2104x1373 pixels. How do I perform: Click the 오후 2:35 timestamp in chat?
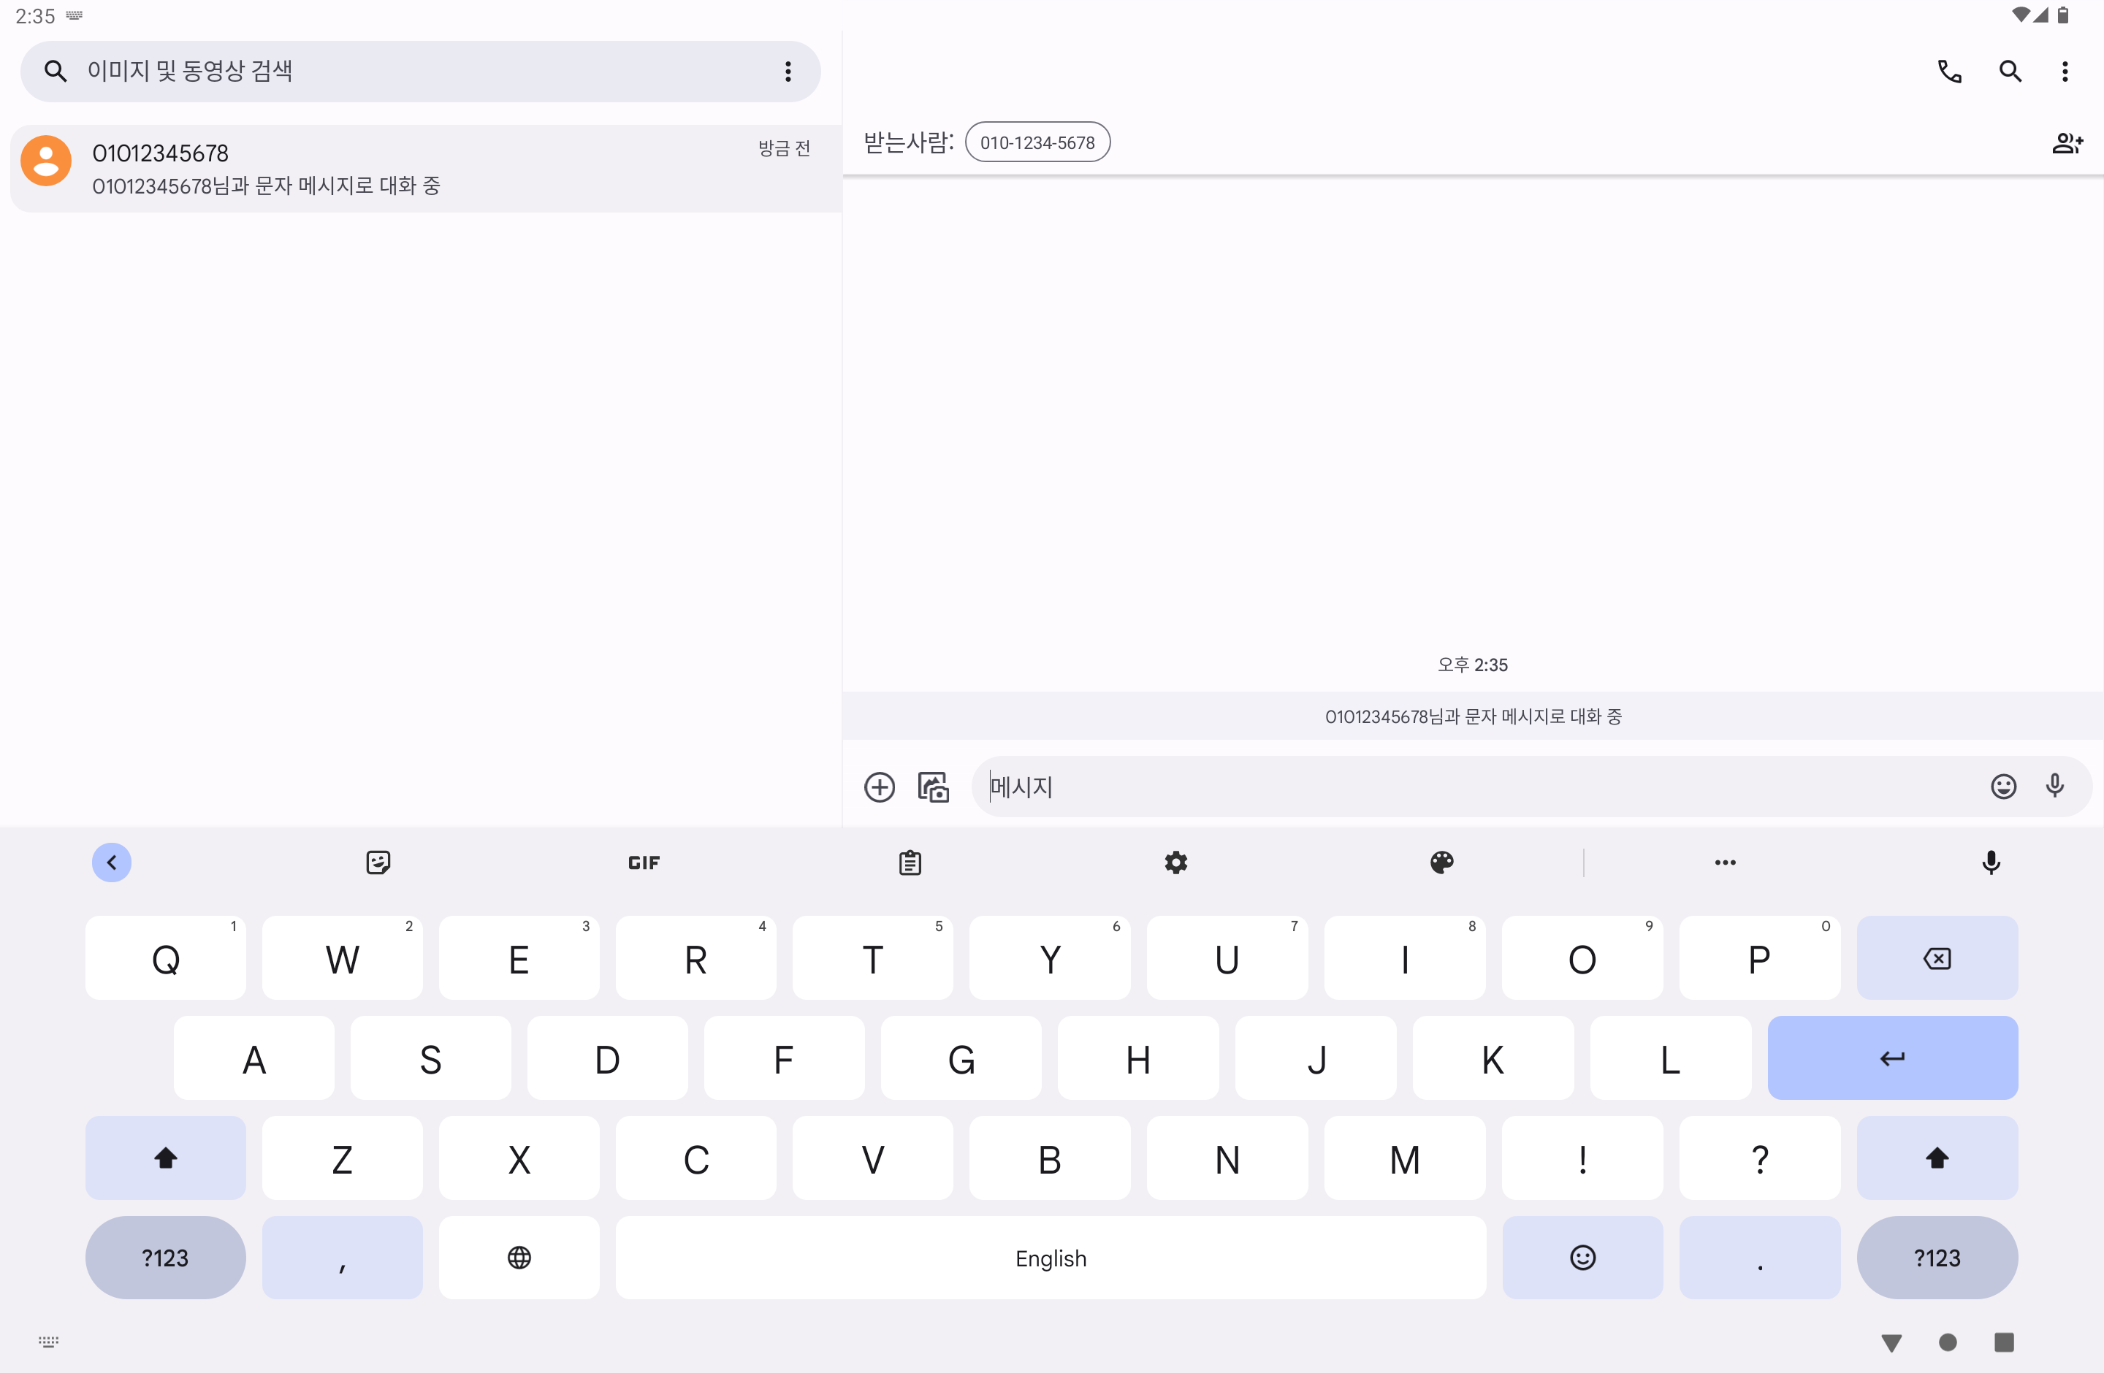1472,665
